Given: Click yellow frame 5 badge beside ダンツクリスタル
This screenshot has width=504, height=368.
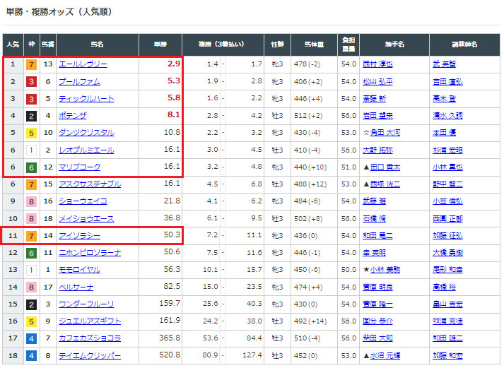Looking at the screenshot, I should click(x=30, y=133).
